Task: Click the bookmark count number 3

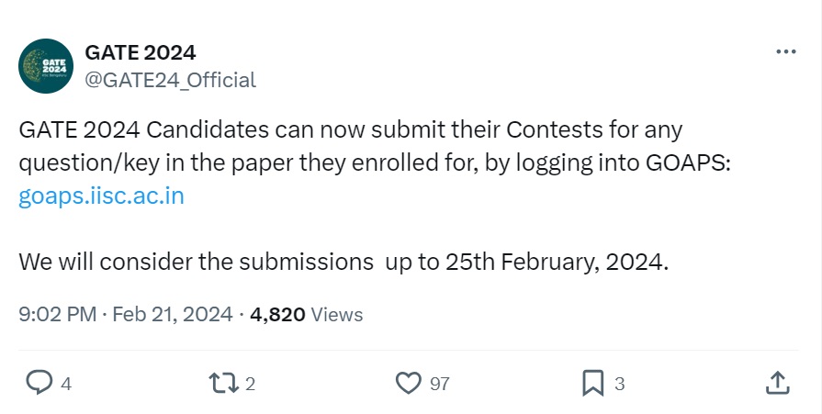Action: click(619, 384)
